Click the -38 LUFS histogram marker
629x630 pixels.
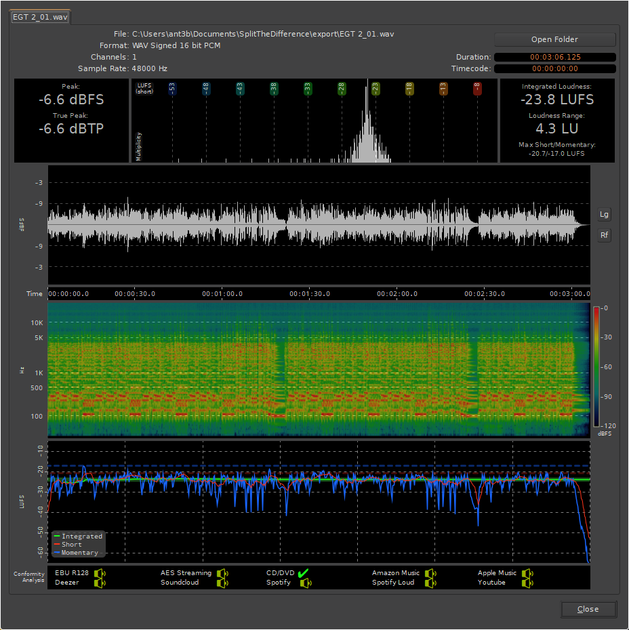click(x=274, y=88)
